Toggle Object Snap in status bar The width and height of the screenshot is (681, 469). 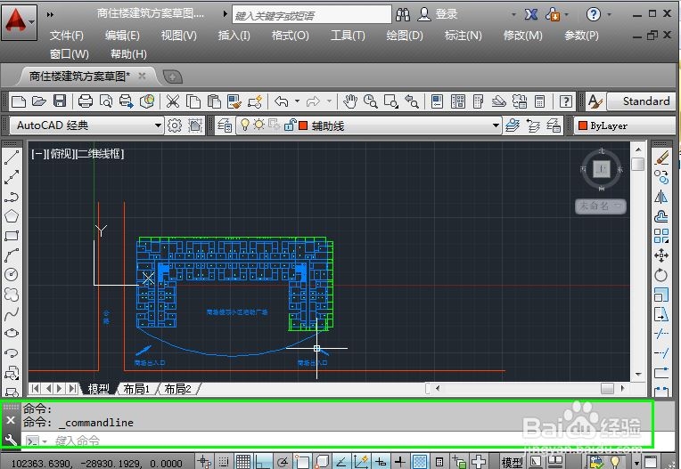point(302,462)
